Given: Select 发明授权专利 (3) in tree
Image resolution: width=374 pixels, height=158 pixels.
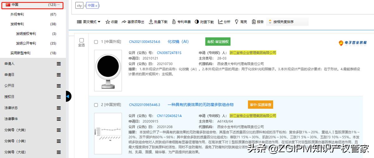Looking at the screenshot, I should [26, 34].
